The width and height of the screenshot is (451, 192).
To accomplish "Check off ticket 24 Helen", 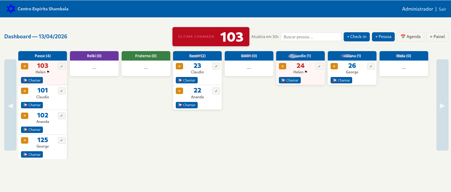I will coord(319,66).
